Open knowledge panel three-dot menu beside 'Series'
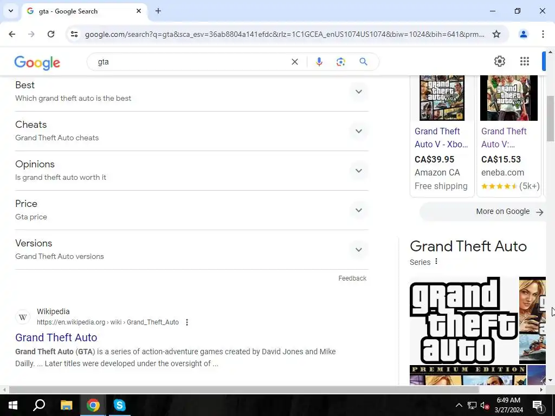555x416 pixels. coord(436,262)
